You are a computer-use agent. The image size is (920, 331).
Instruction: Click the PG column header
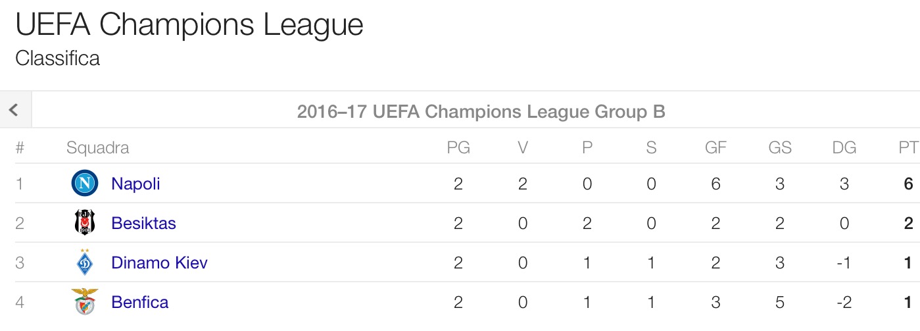(x=458, y=148)
